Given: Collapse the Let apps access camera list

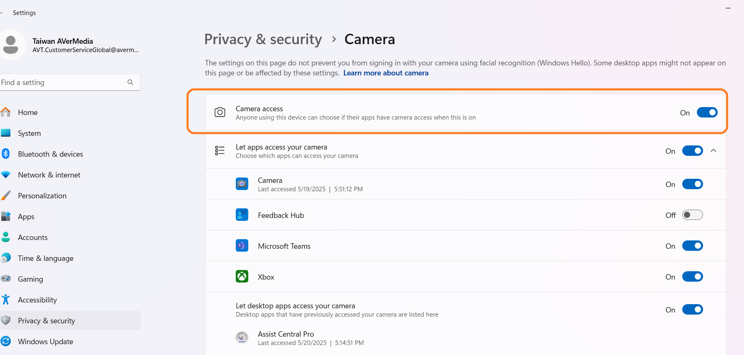Looking at the screenshot, I should (x=714, y=151).
